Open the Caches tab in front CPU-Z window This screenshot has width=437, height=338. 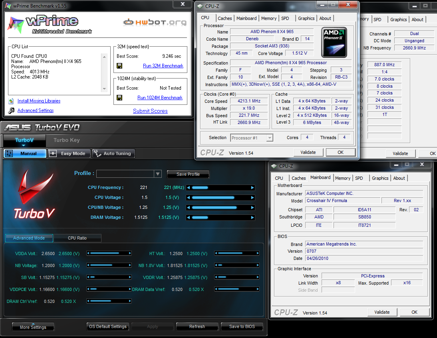pyautogui.click(x=224, y=18)
